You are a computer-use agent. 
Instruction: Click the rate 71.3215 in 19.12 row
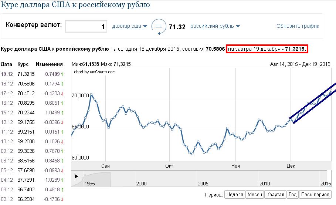coord(26,74)
